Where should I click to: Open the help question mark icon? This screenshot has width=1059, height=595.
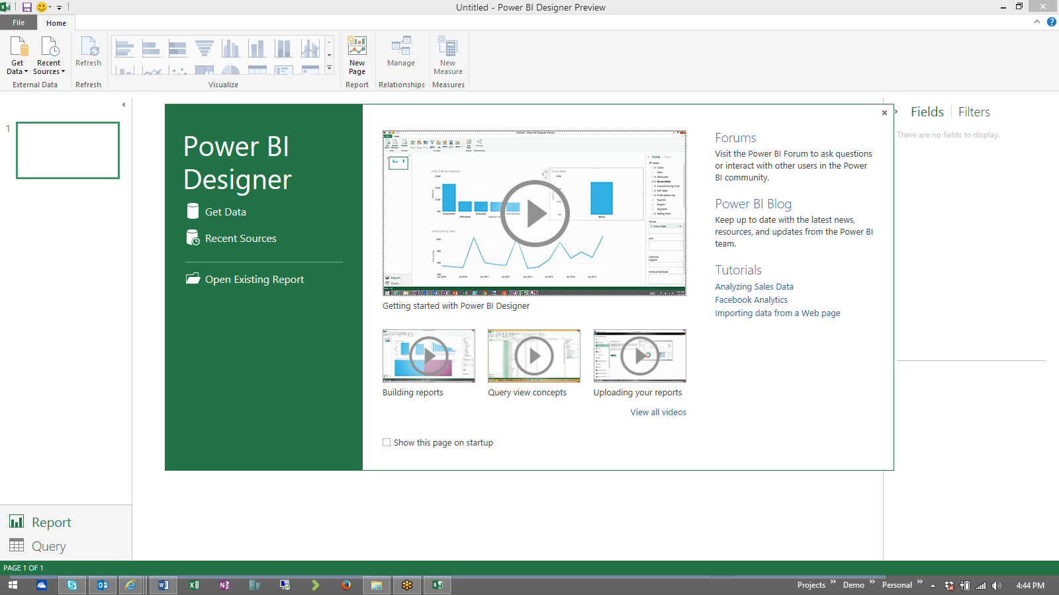(1051, 22)
